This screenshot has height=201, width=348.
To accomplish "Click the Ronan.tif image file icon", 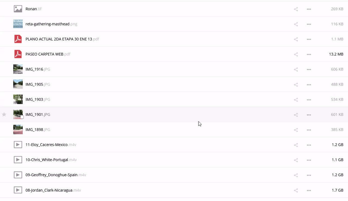I will [x=18, y=9].
